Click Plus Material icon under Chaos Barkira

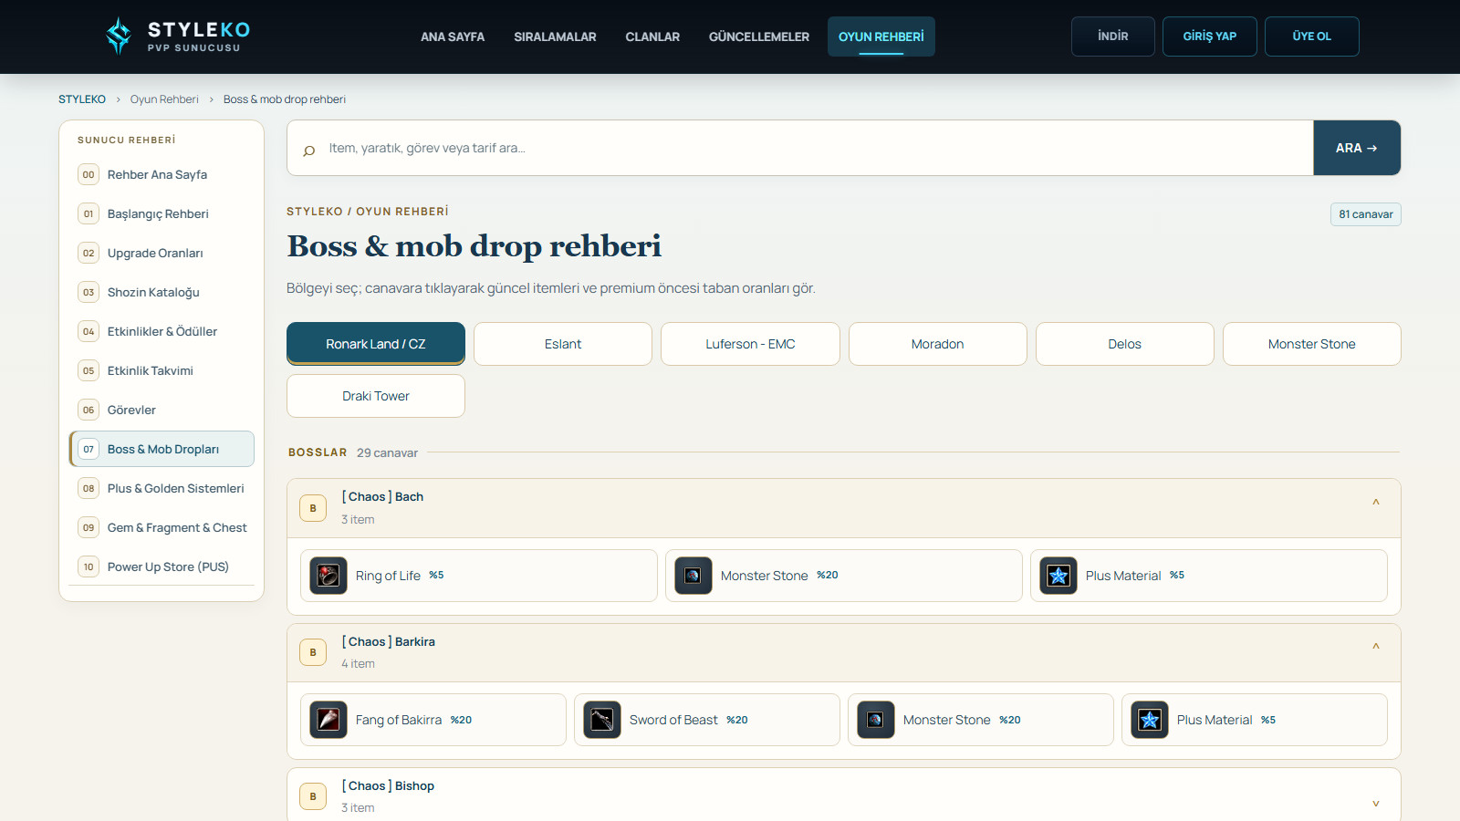(1150, 720)
